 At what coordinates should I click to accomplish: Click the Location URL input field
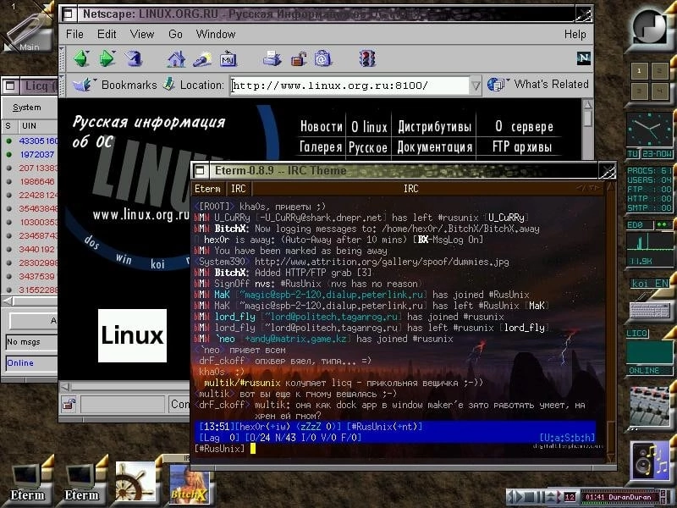coord(350,86)
